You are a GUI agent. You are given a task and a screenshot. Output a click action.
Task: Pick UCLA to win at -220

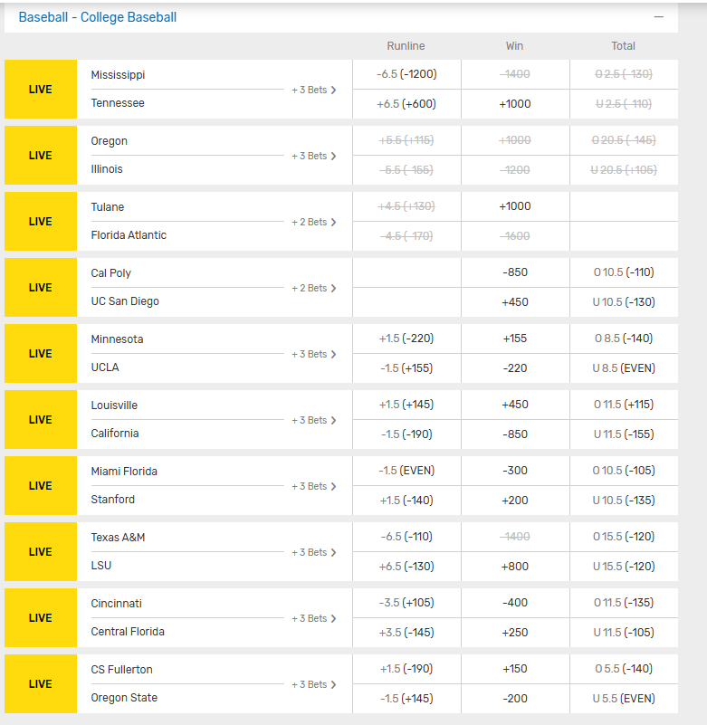point(515,368)
